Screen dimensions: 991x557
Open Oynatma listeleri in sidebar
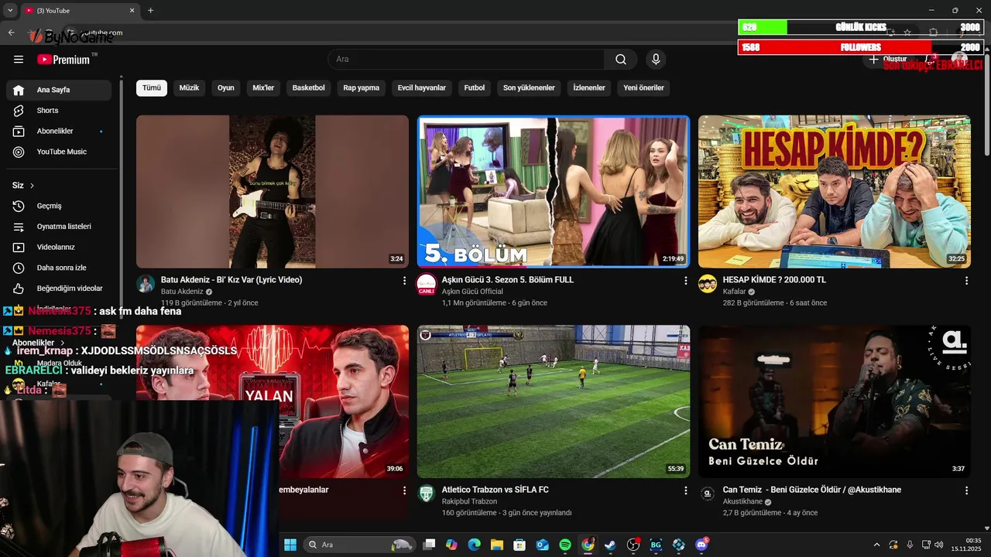coord(59,227)
